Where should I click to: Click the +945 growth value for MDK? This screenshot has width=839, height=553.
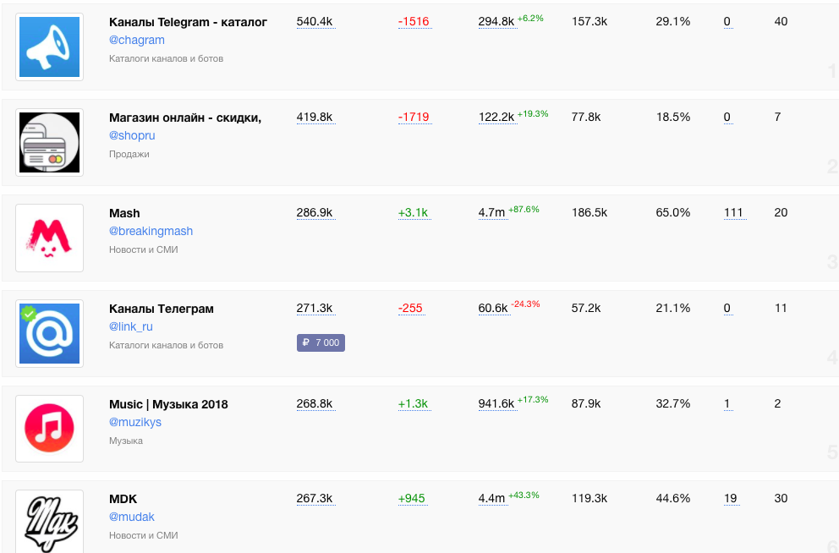tap(413, 499)
